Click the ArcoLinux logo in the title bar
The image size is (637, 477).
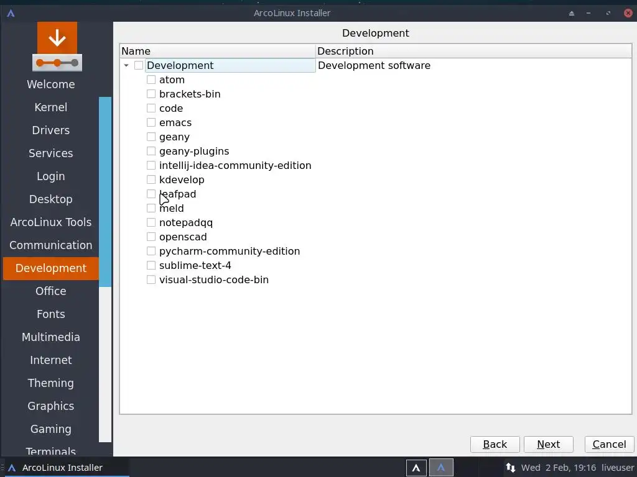pos(11,13)
